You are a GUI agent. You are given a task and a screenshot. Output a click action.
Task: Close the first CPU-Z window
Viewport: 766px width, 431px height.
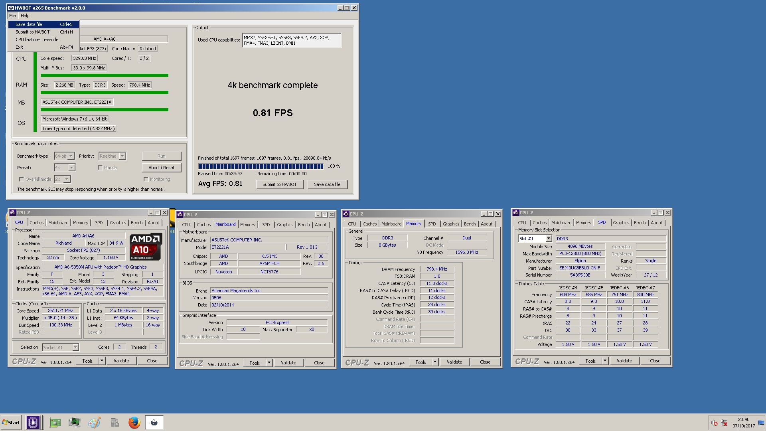click(x=165, y=213)
